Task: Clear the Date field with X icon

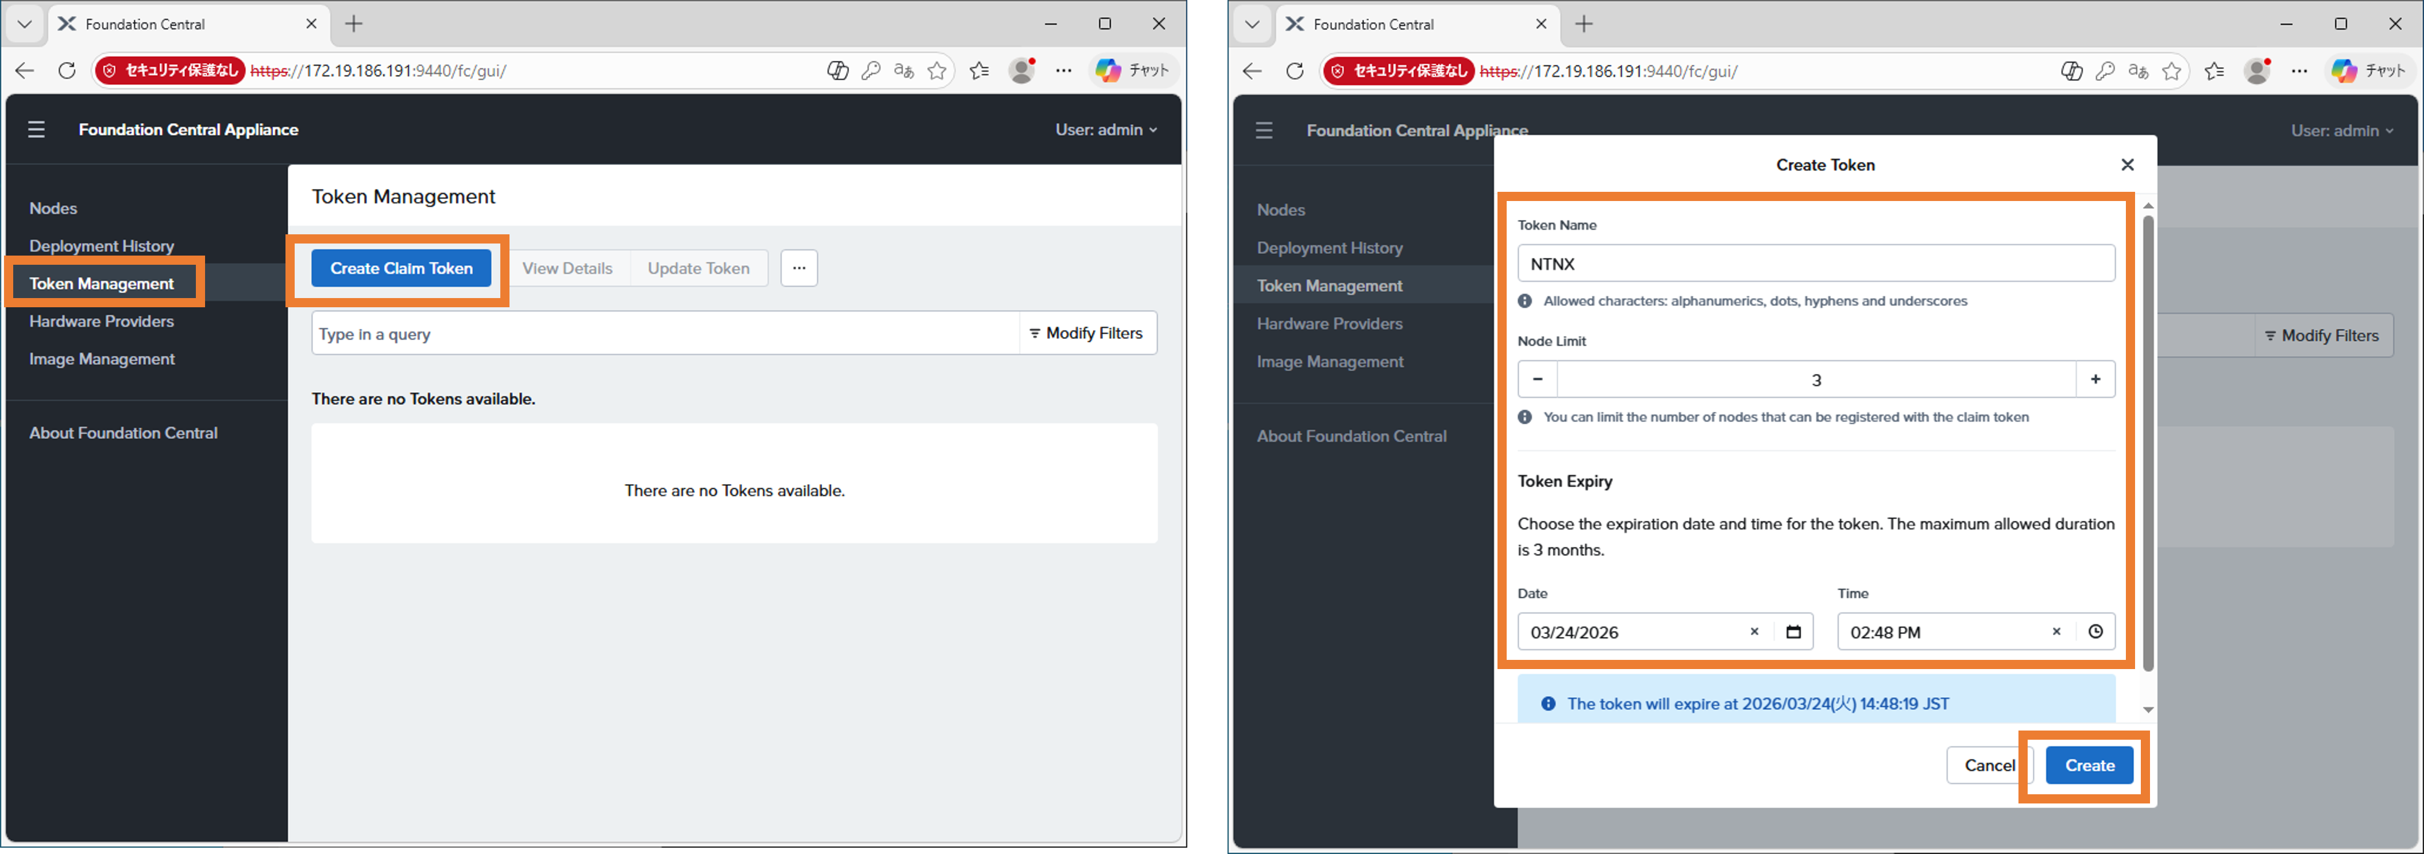Action: pos(1754,632)
